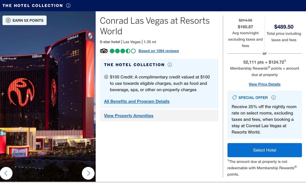Click the Conrad Las Vegas at Resorts World title
The height and width of the screenshot is (183, 306).
(x=155, y=26)
